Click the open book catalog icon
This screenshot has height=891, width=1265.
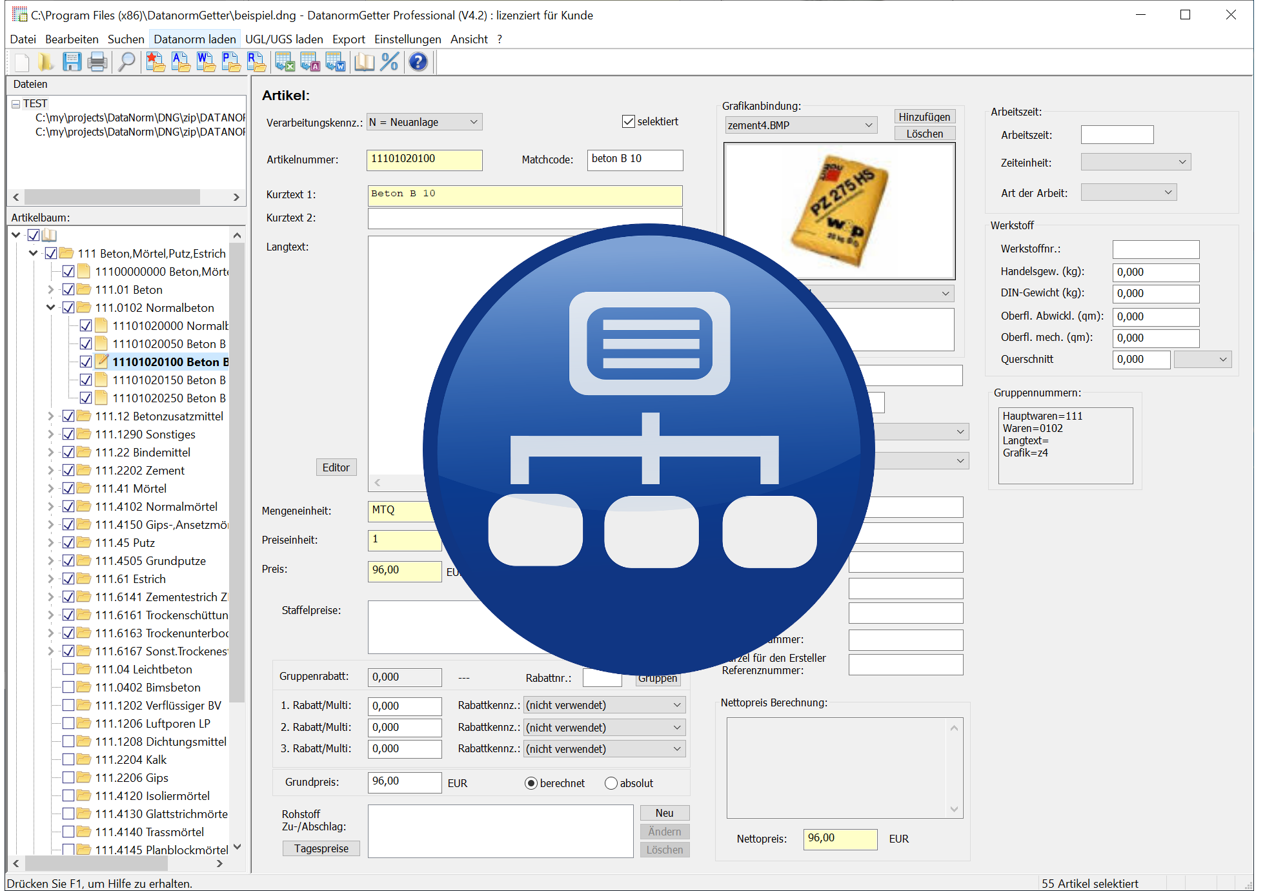click(x=364, y=63)
